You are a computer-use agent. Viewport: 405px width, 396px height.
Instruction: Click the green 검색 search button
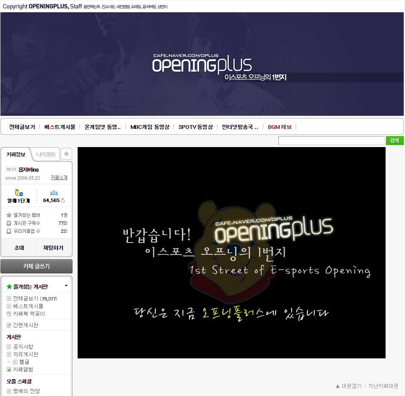coord(395,140)
